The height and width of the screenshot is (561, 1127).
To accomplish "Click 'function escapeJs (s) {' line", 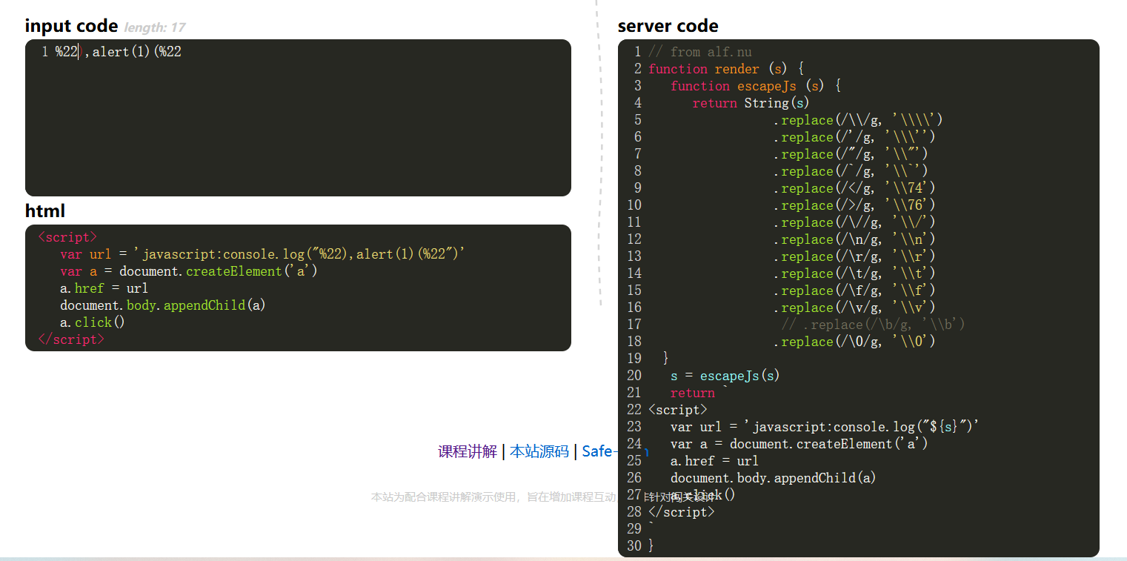I will [756, 86].
